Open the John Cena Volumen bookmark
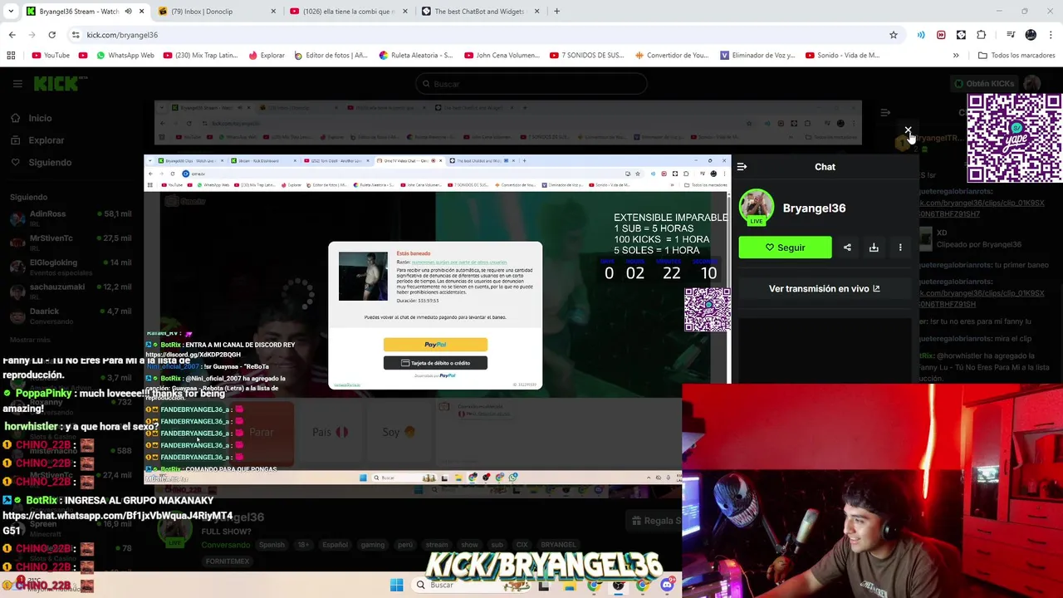 click(x=501, y=56)
